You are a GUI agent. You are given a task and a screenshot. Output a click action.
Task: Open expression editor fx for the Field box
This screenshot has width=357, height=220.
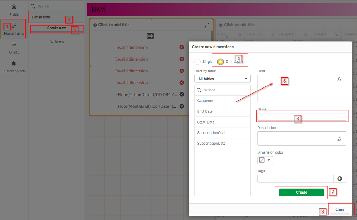pos(339,79)
